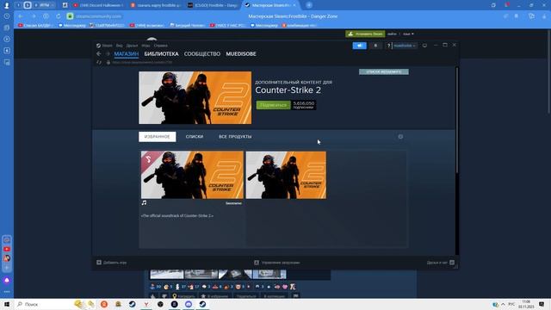Switch to the CS:GO Frostbite Danger Zone tab
This screenshot has height=310, width=551.
(x=213, y=5)
